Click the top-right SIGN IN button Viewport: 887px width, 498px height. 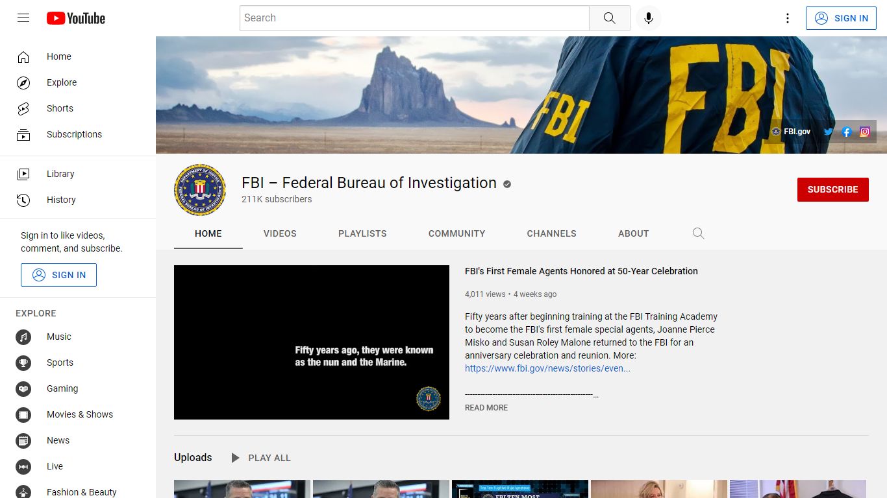841,18
